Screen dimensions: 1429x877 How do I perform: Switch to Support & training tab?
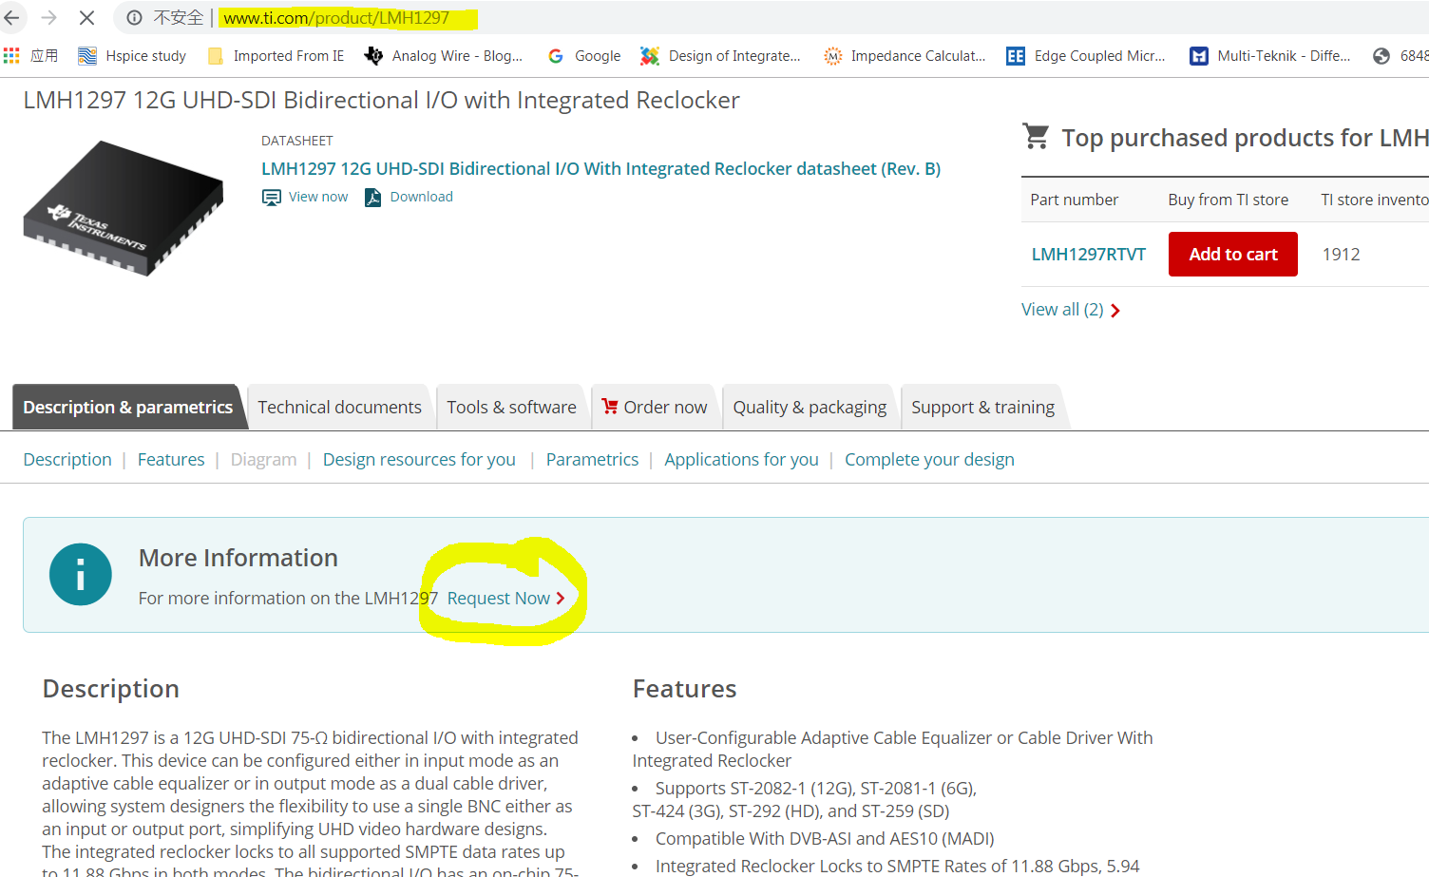(982, 407)
